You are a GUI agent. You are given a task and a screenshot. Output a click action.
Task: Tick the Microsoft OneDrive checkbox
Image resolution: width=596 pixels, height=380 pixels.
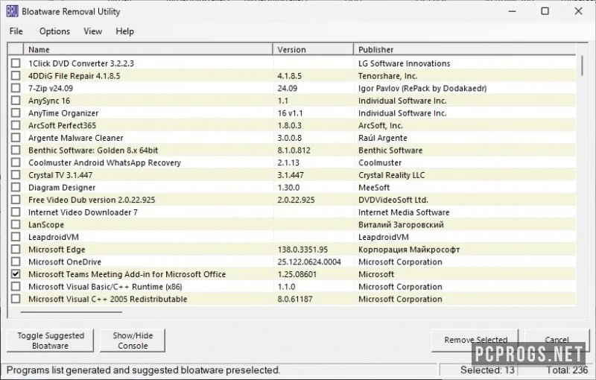[x=16, y=262]
